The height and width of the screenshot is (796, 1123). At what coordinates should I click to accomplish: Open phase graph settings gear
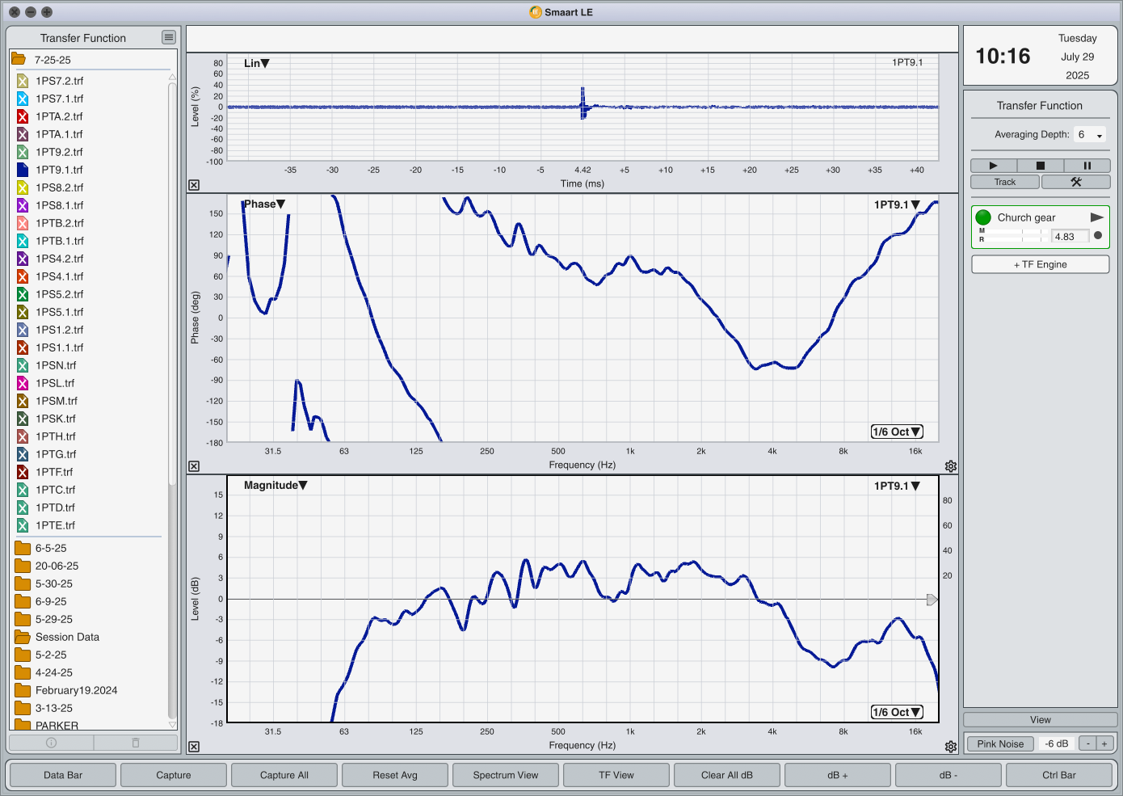(x=951, y=466)
